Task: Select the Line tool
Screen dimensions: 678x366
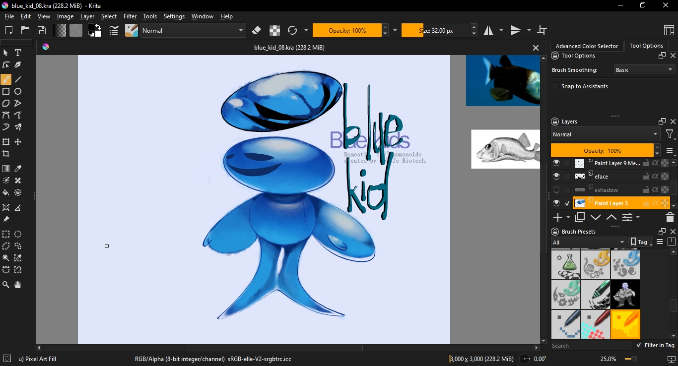Action: point(18,79)
